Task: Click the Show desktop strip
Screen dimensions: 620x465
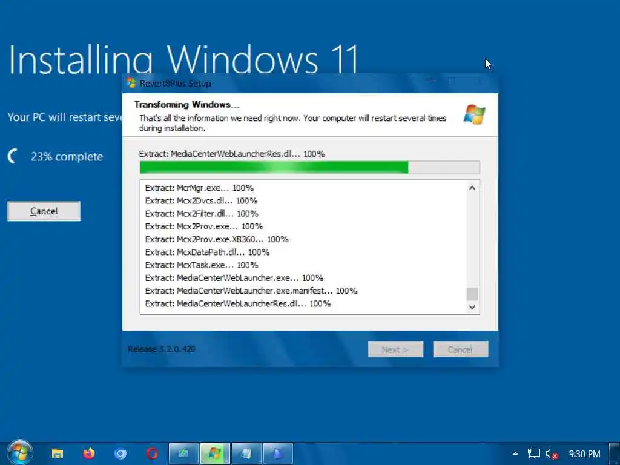Action: (x=615, y=453)
